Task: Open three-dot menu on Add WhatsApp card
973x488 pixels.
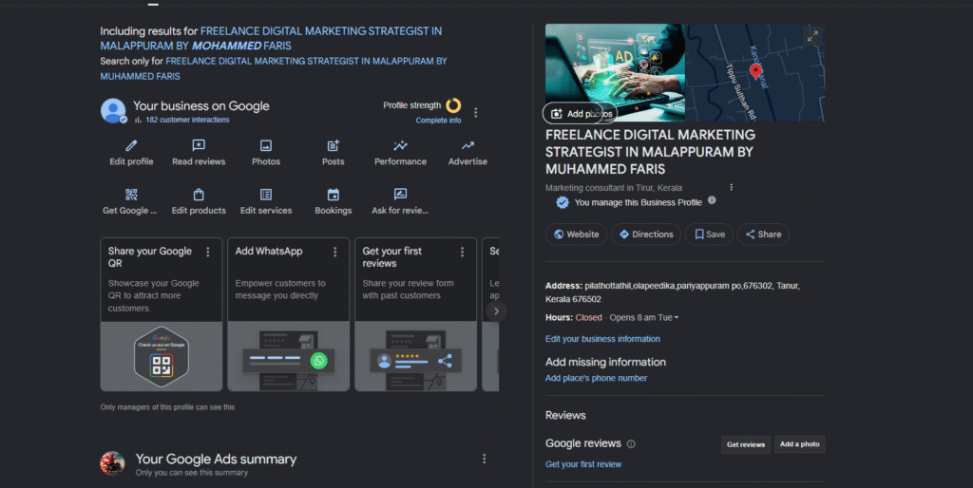Action: (x=334, y=252)
